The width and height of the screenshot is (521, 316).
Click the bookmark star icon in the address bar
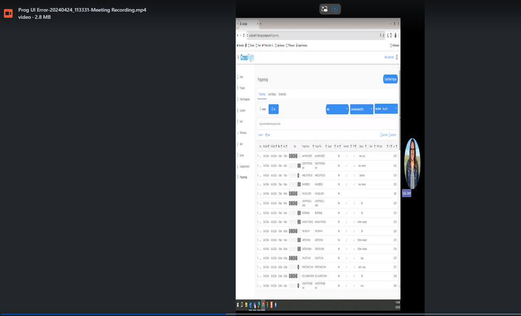tap(383, 35)
